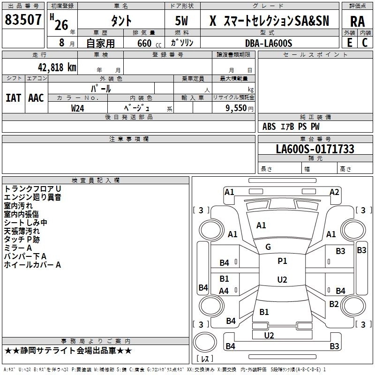
Task: Click recycle deposit 9,550円
Action: point(240,108)
